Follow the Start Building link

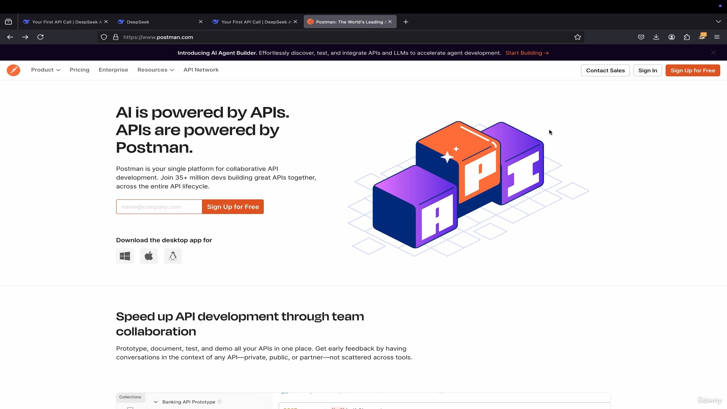tap(527, 53)
